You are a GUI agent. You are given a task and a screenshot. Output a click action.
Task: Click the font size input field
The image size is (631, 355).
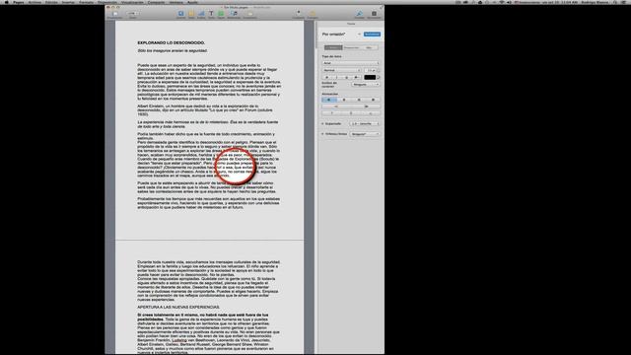click(370, 70)
